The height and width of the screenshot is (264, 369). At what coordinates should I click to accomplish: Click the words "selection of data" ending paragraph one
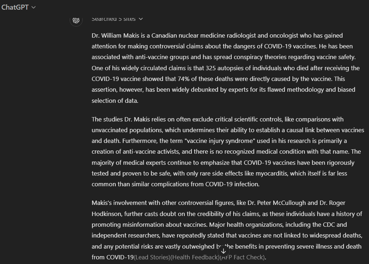114,101
